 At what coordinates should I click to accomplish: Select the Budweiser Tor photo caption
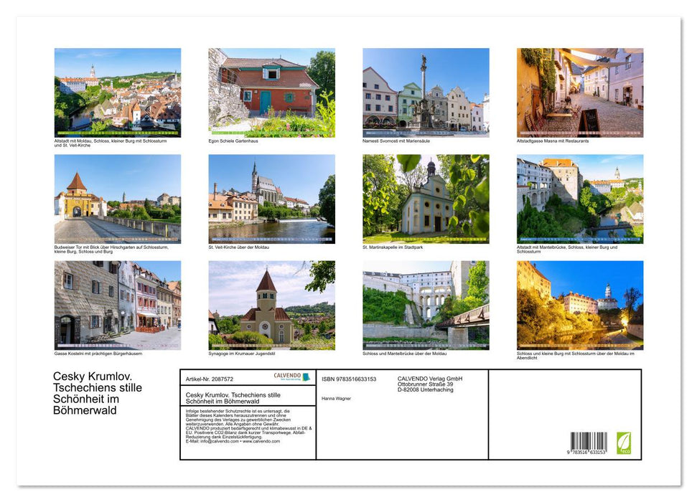click(x=111, y=250)
